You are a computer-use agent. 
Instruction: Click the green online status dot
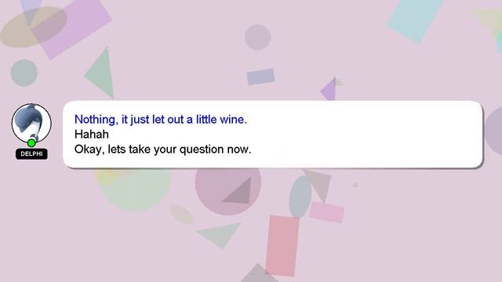tap(31, 143)
